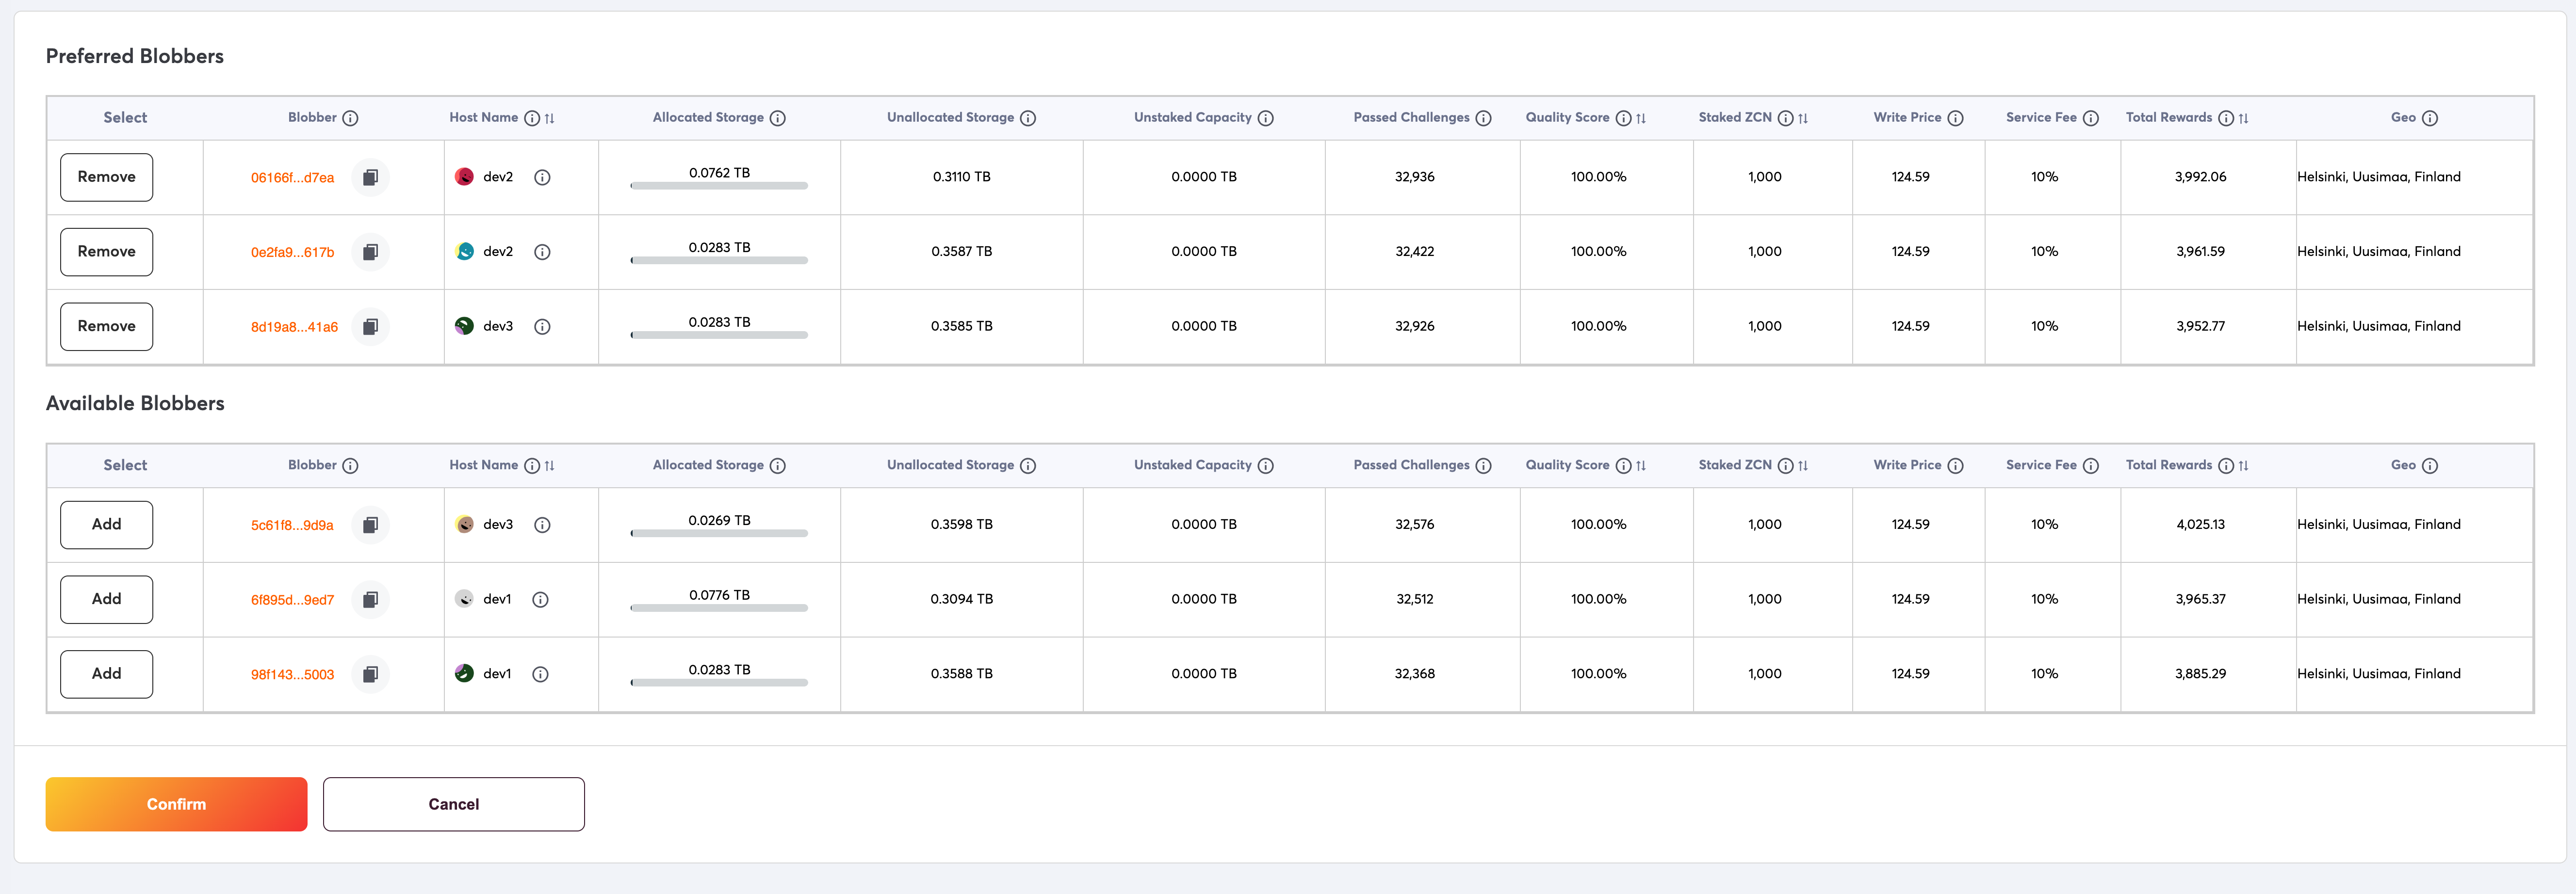Remove blobber 0e2fa9...617b from preferred
The width and height of the screenshot is (2576, 894).
106,252
